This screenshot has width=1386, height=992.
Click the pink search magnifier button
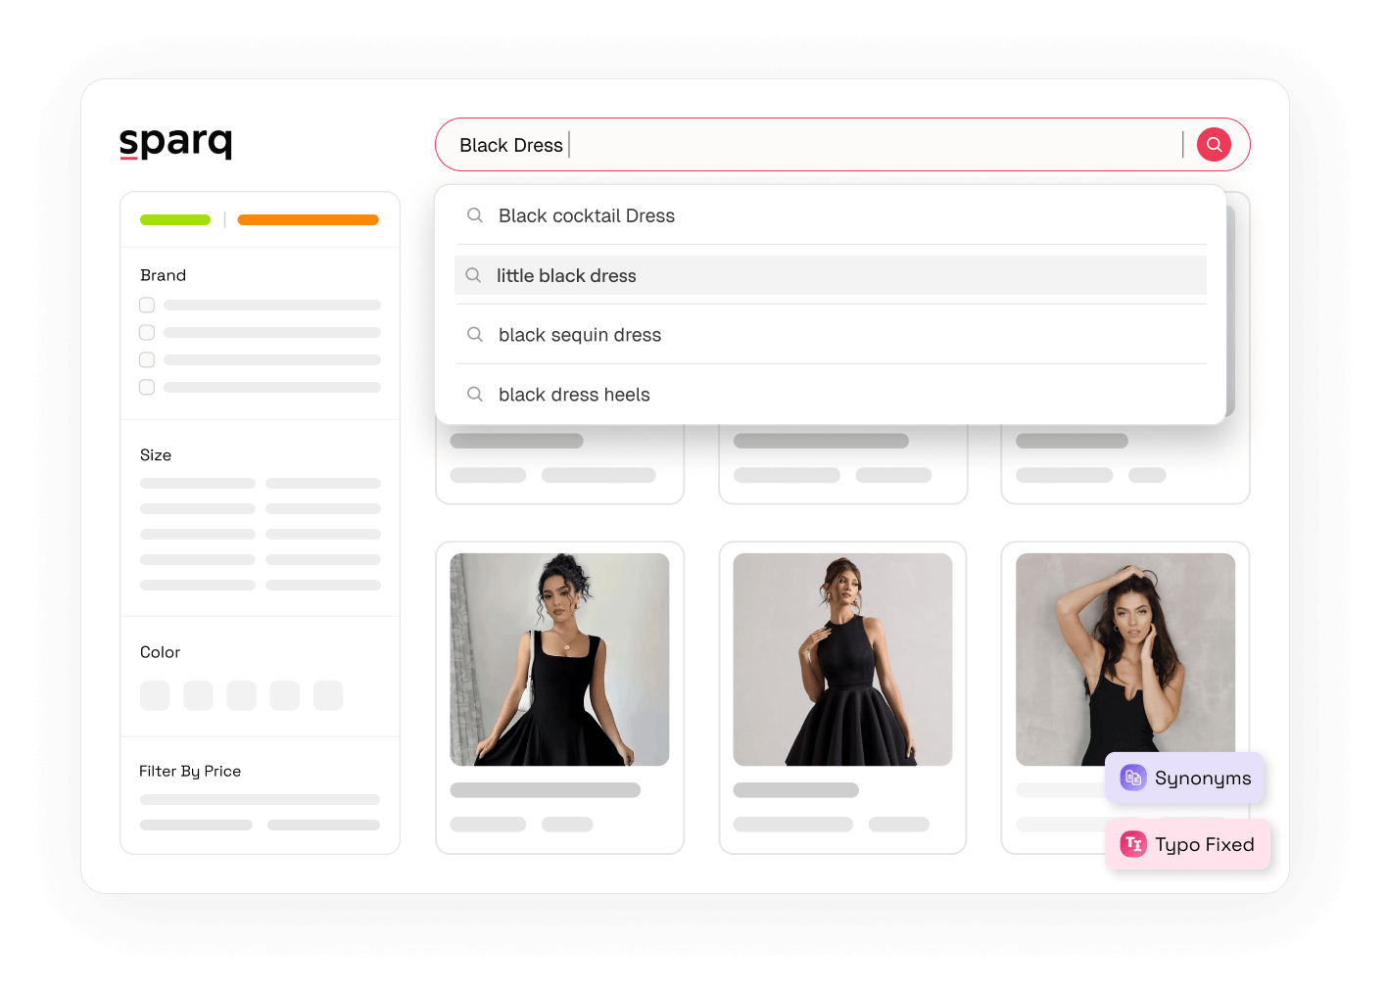pos(1214,144)
